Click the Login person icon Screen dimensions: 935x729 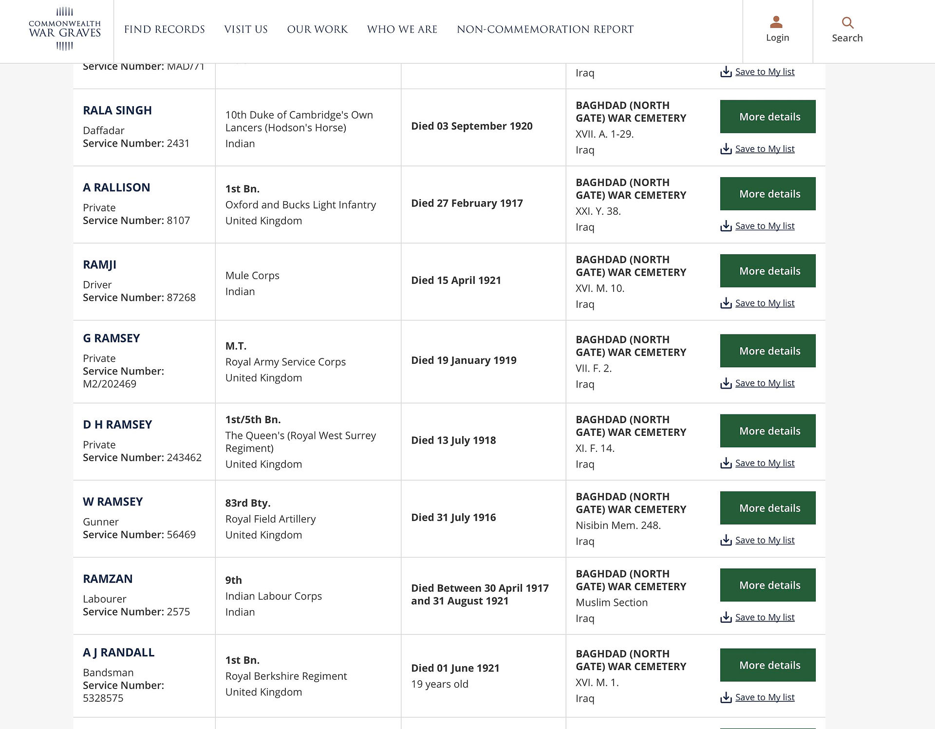776,22
